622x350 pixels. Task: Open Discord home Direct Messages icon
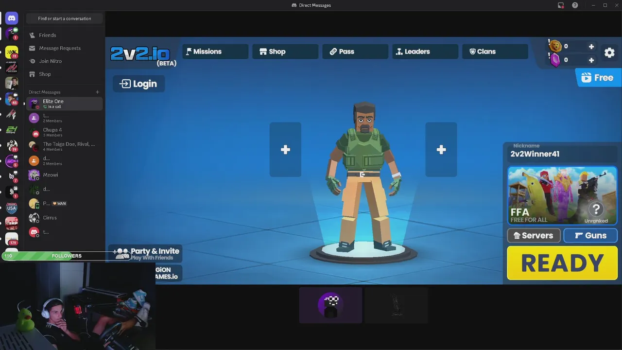click(12, 18)
